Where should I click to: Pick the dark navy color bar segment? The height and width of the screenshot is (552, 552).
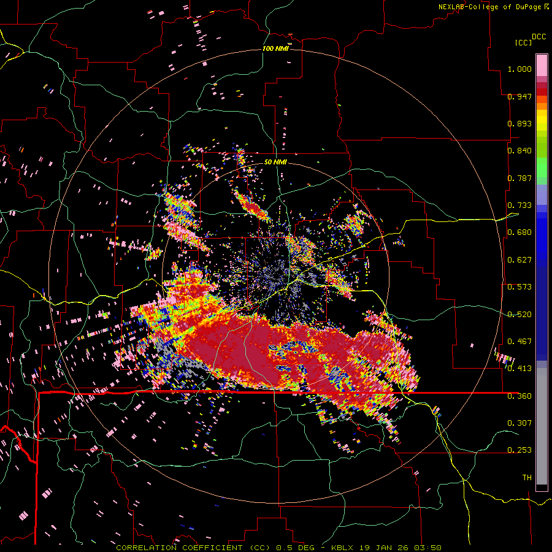pos(542,313)
